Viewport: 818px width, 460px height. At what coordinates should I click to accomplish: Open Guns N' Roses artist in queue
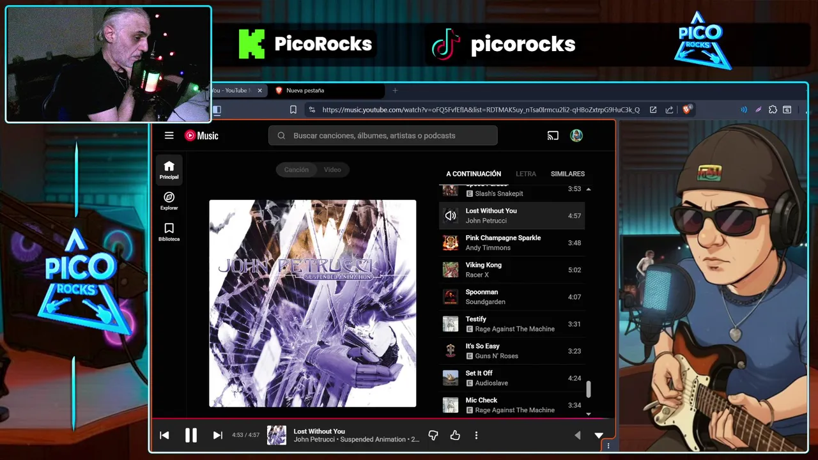pos(497,356)
